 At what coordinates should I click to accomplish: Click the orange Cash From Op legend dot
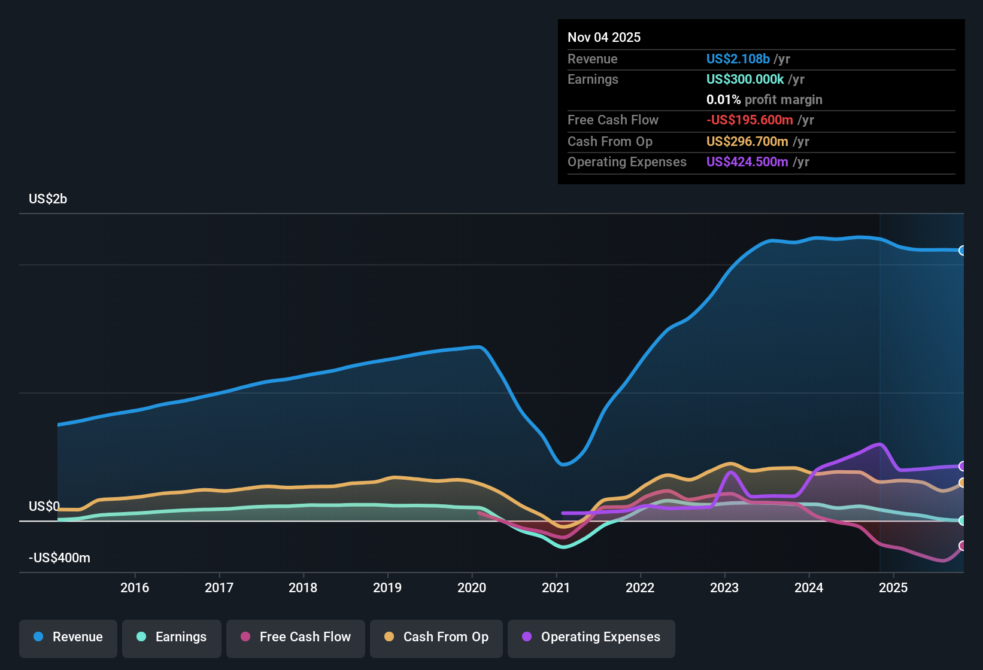[389, 637]
